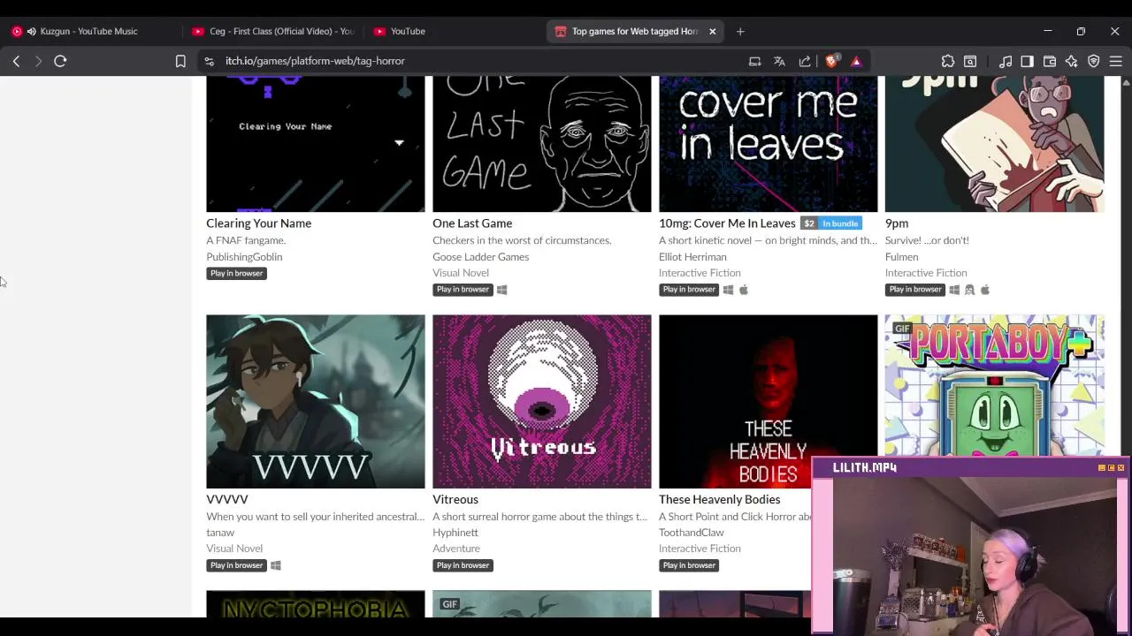
Task: Open site settings icon beside the URL
Action: (209, 61)
